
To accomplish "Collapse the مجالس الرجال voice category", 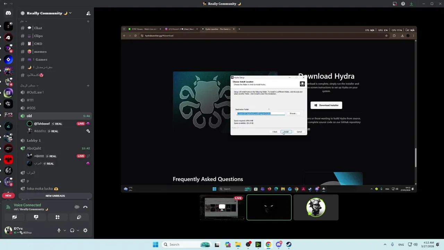I will [x=29, y=85].
